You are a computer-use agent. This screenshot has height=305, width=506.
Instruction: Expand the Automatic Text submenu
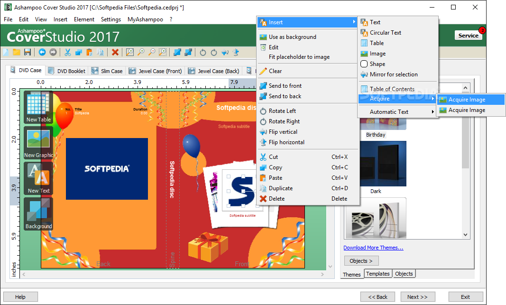click(x=397, y=111)
